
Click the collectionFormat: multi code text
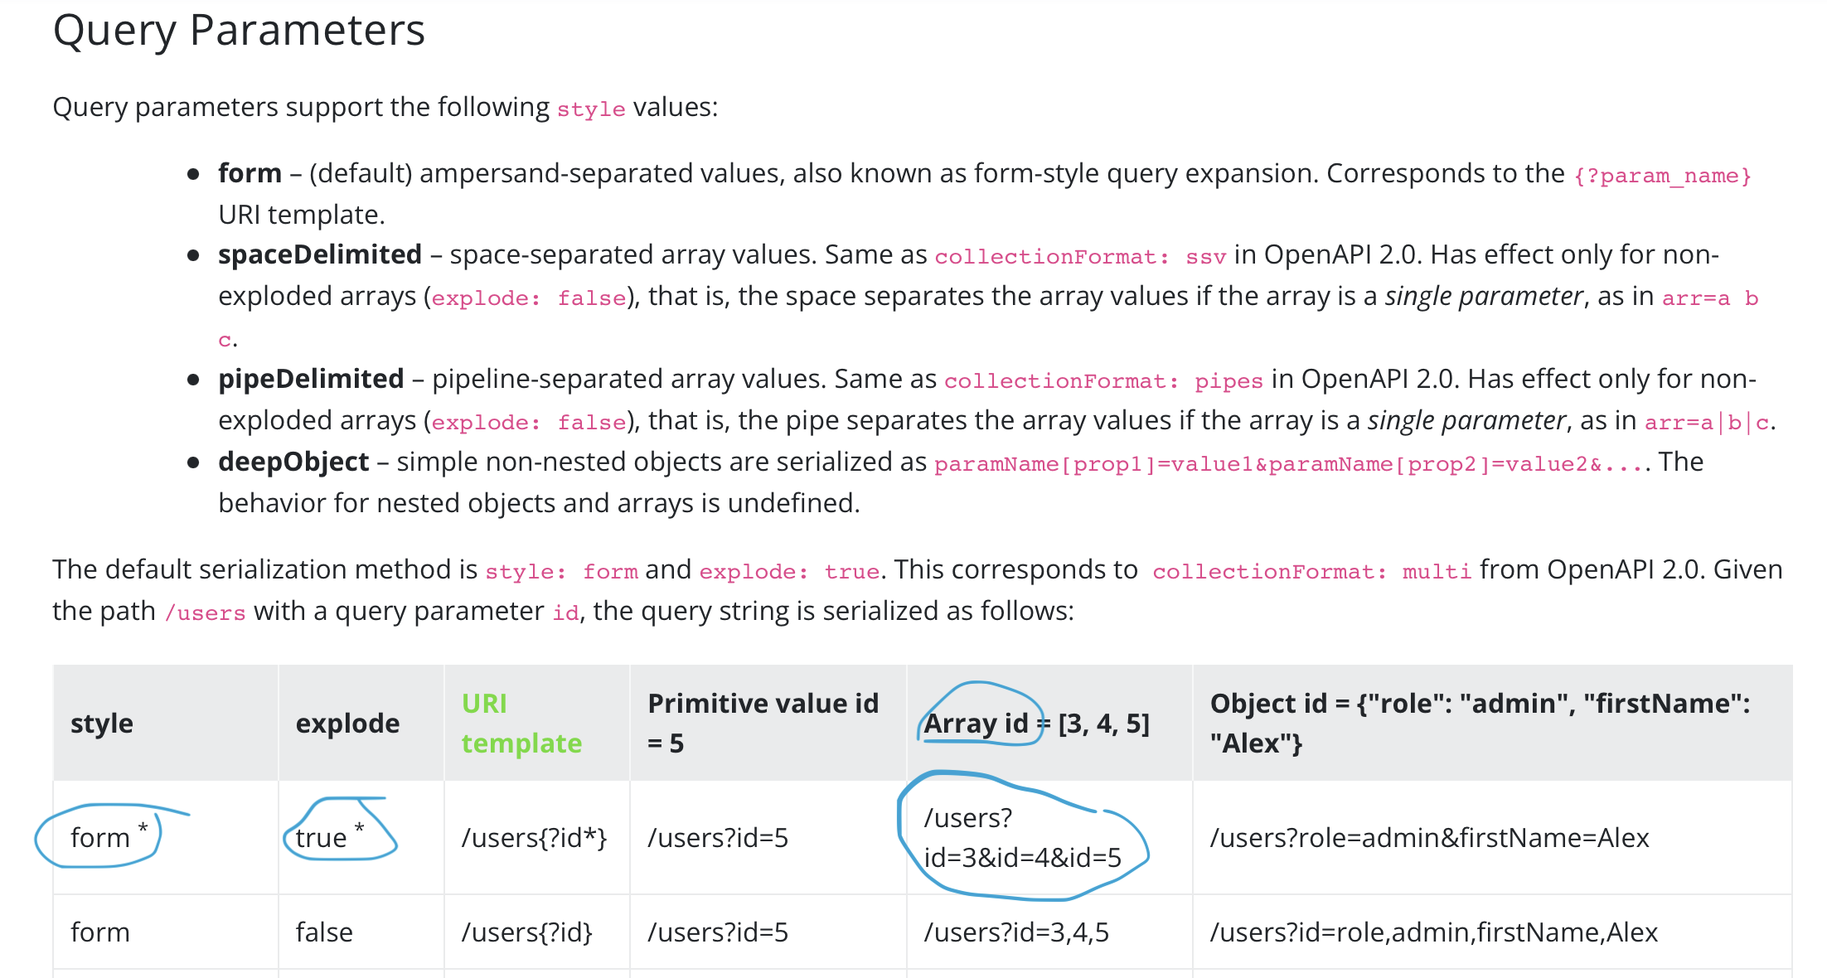1311,571
